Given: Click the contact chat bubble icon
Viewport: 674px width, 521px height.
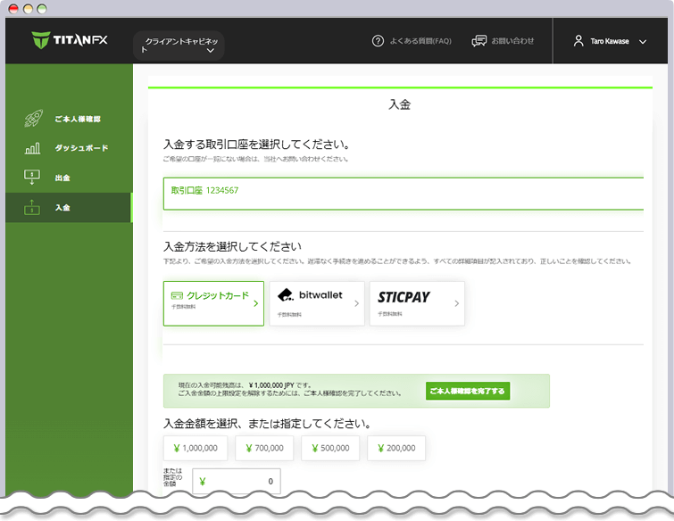Looking at the screenshot, I should click(478, 41).
